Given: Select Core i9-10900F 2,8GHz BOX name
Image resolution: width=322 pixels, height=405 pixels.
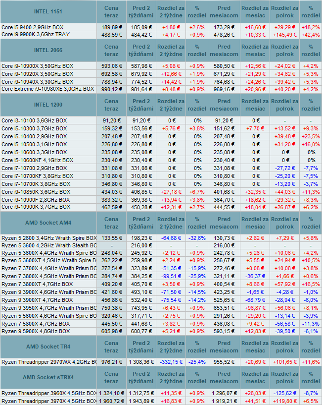Looking at the screenshot, I should click(x=36, y=200).
